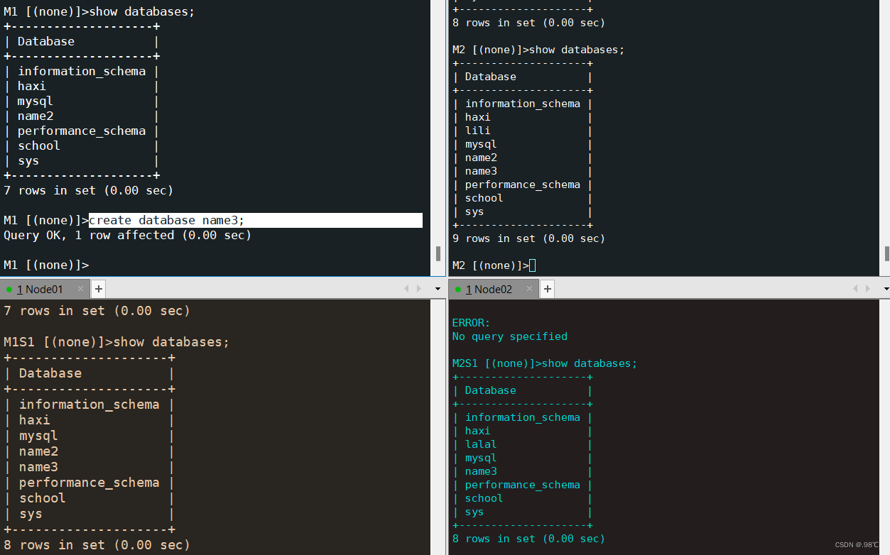
Task: Click 'Query OK, 1 row affected' line
Action: [x=128, y=235]
